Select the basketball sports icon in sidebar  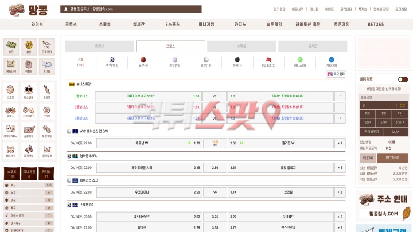tap(10, 92)
